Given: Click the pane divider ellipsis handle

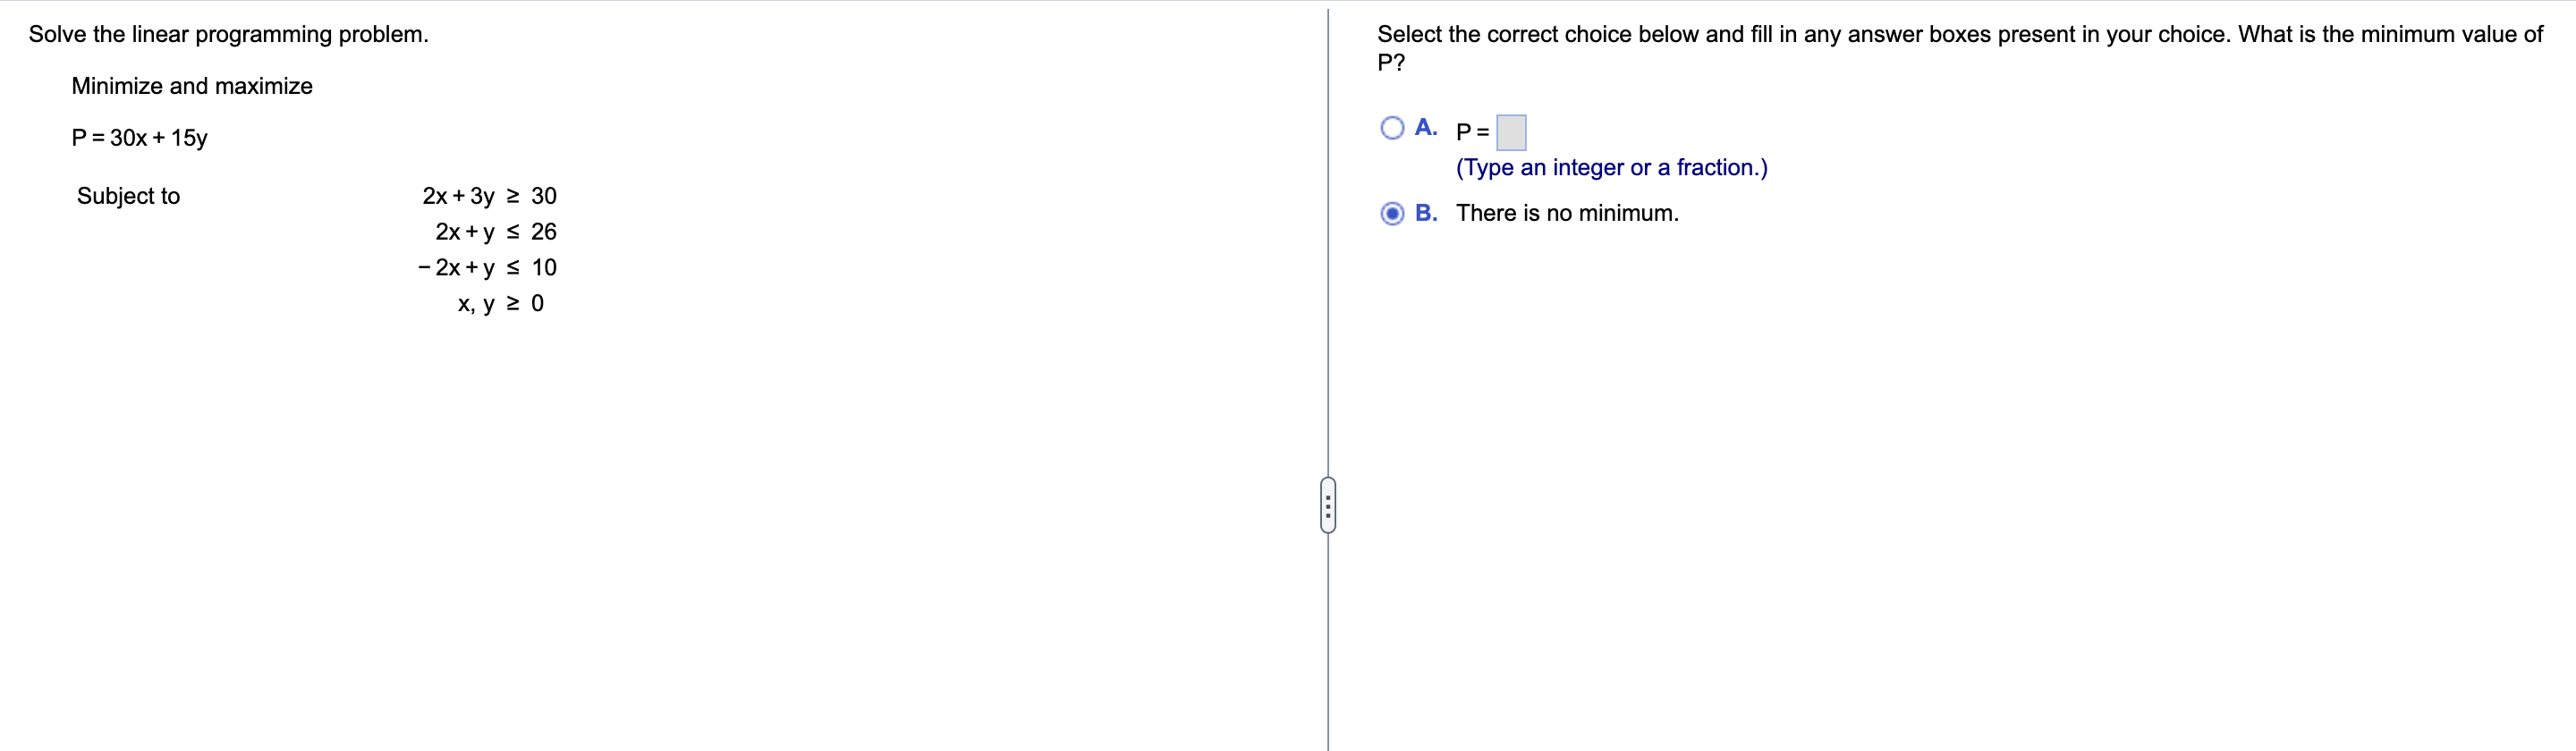Looking at the screenshot, I should click(1327, 505).
